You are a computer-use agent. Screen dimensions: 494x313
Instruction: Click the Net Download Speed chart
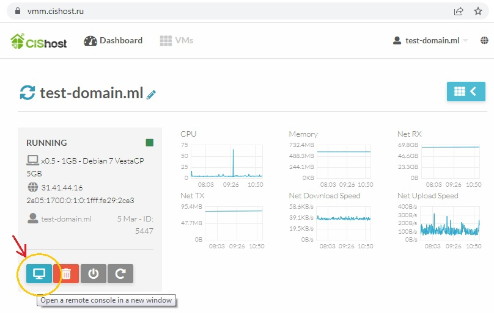tap(344, 223)
